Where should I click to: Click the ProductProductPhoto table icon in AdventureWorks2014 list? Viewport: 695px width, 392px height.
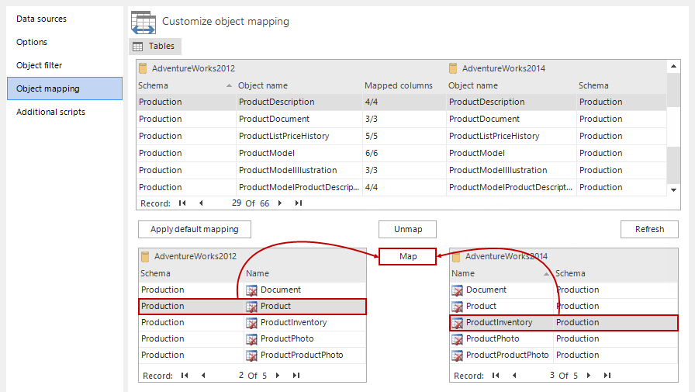pos(457,356)
